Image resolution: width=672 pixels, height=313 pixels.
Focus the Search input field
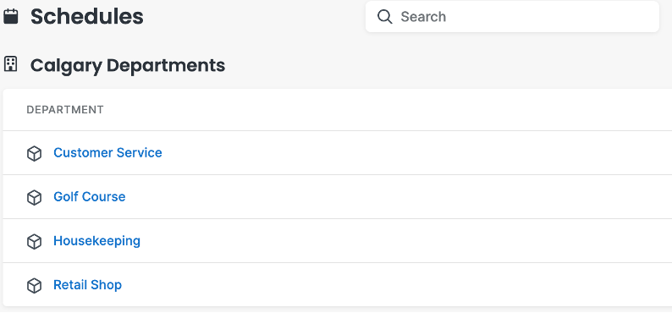tap(512, 17)
